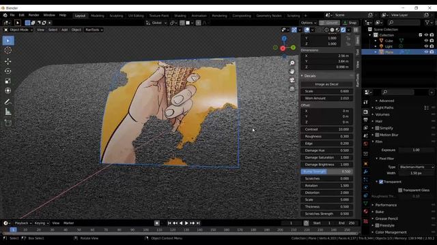The width and height of the screenshot is (437, 245).
Task: Toggle the Collection exclude checkbox
Action: click(x=421, y=35)
